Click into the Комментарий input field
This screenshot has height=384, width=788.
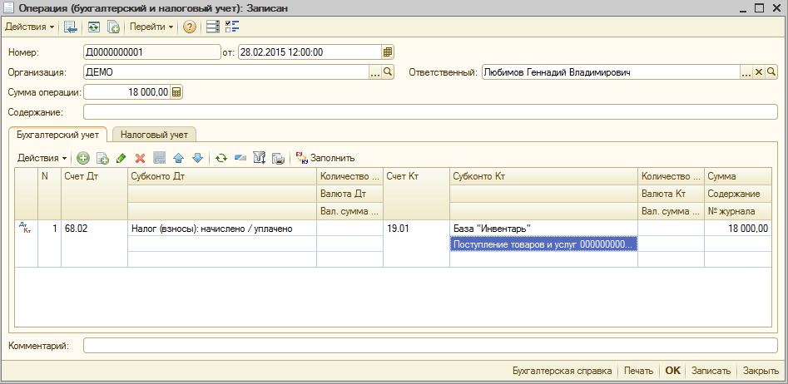430,345
